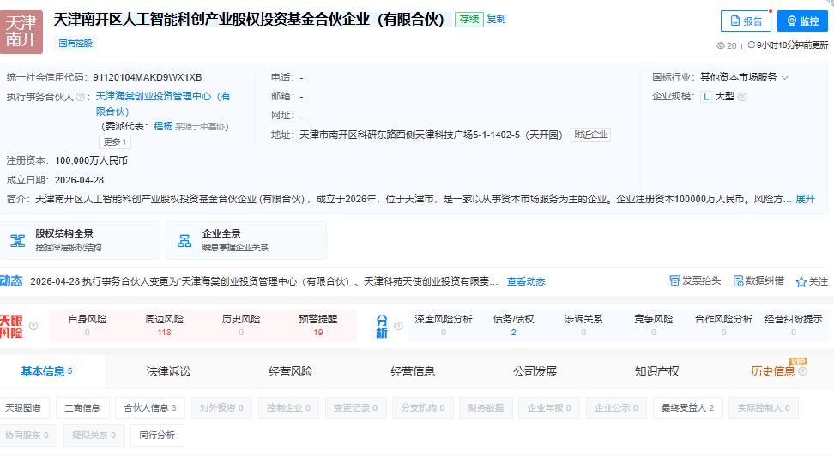Select 财务数据 sub-tab
Viewport: 834px width, 463px height.
(486, 408)
